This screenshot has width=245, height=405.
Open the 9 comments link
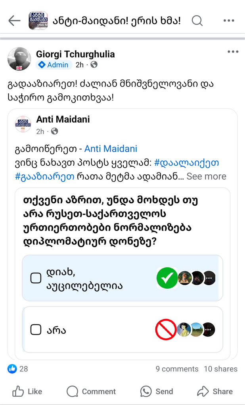point(177,369)
